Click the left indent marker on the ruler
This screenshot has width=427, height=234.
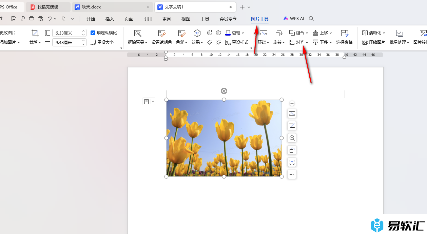pos(166,59)
